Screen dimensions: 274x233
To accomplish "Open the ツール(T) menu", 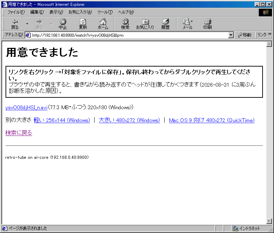I will click(105, 12).
